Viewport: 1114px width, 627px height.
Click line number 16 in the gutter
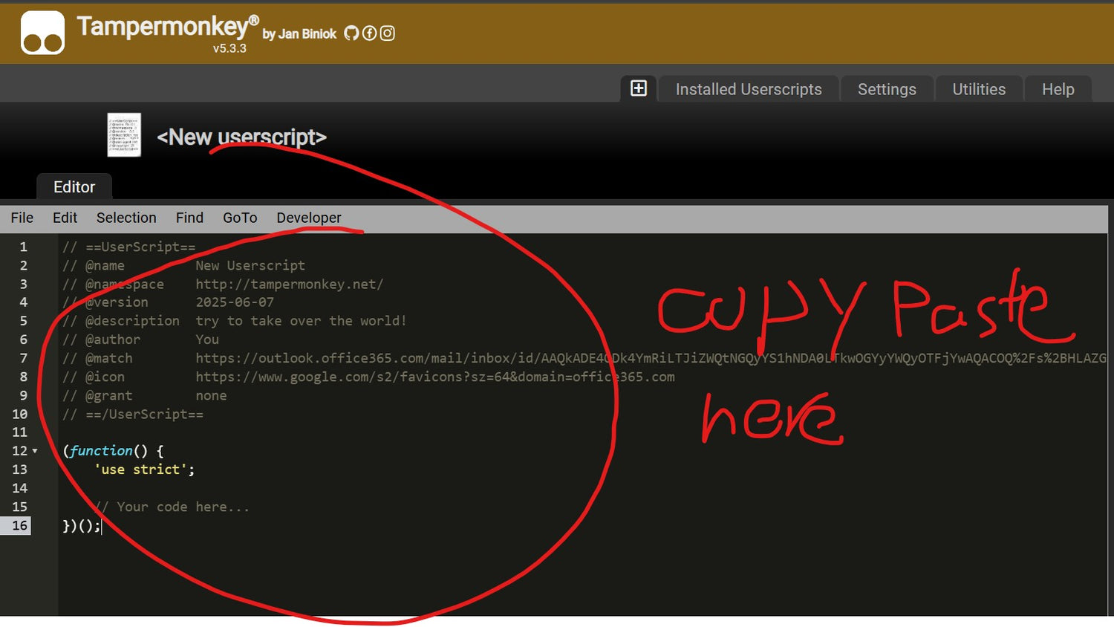[20, 525]
